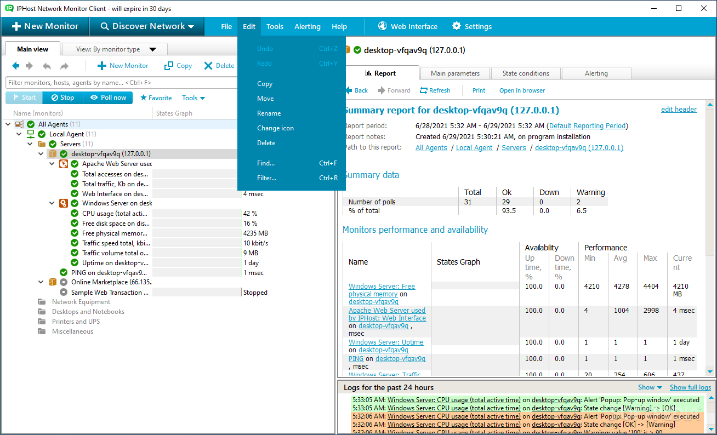Switch to the State conditions tab

click(x=525, y=73)
